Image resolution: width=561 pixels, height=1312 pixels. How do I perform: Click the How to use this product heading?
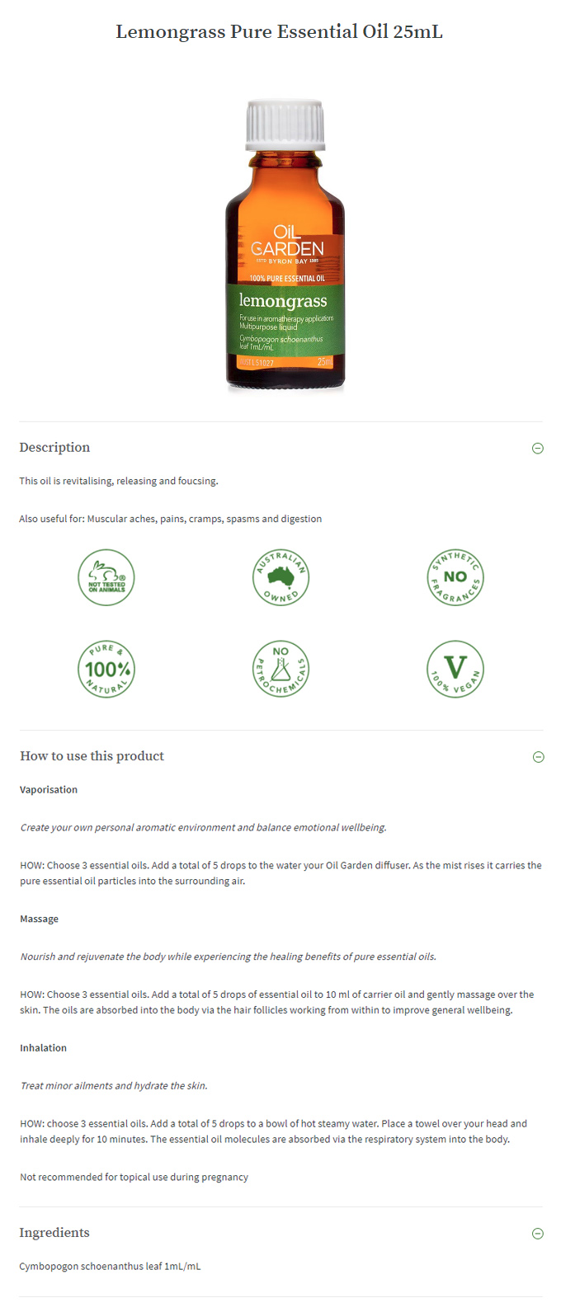pos(92,756)
